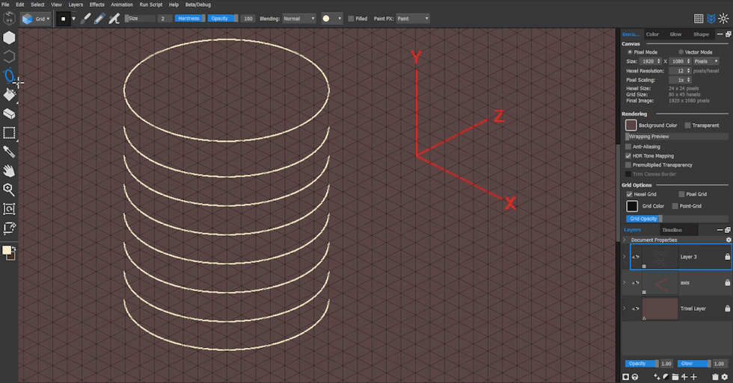Pick the eyedropper color sampler tool

click(9, 152)
